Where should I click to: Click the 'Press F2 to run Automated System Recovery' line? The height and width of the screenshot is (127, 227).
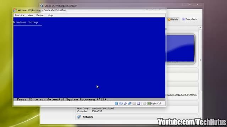pyautogui.click(x=64, y=99)
